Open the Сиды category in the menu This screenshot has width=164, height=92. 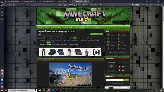(x=122, y=42)
